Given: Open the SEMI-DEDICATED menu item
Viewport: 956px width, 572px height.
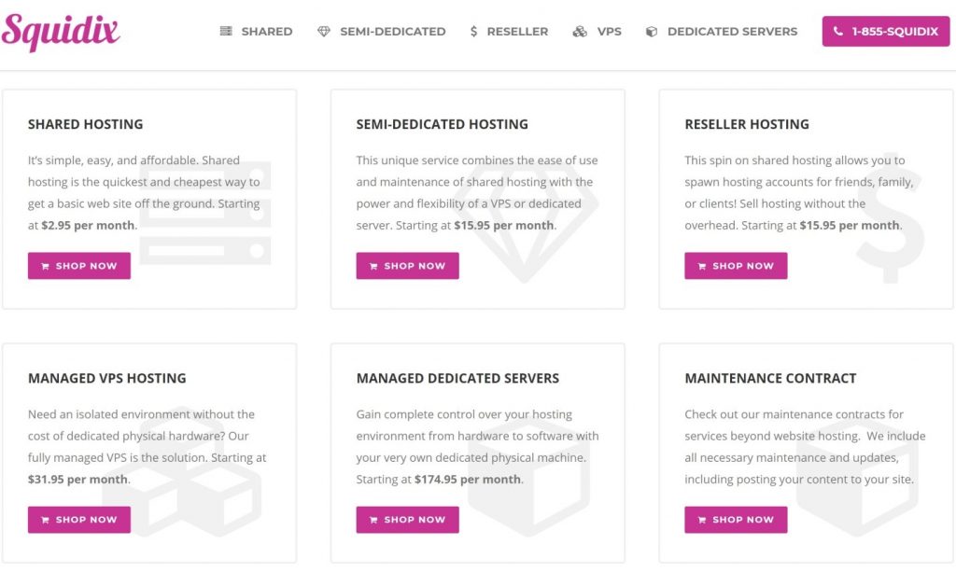Looking at the screenshot, I should [382, 31].
